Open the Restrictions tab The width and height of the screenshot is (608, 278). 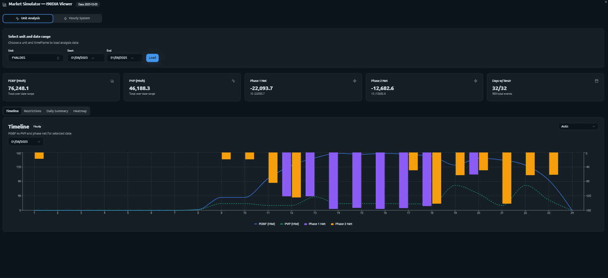[x=32, y=111]
